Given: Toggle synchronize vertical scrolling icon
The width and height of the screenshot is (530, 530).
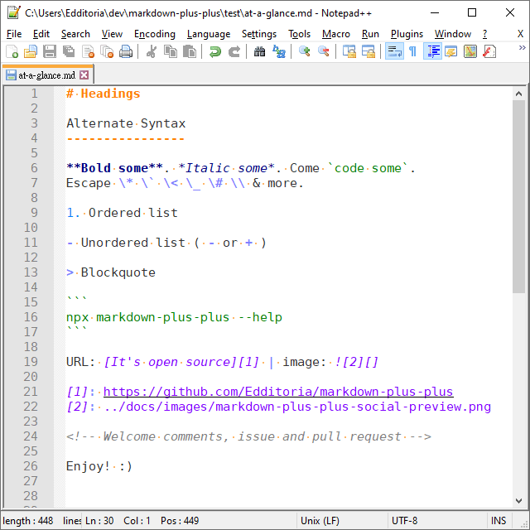Looking at the screenshot, I should click(x=349, y=51).
